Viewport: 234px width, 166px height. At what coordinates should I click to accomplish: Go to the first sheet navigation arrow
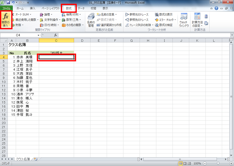point(2,159)
